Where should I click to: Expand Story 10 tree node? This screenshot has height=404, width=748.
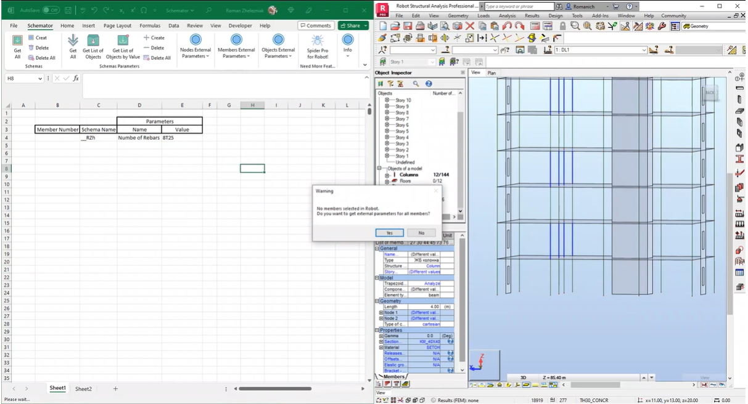tap(387, 100)
